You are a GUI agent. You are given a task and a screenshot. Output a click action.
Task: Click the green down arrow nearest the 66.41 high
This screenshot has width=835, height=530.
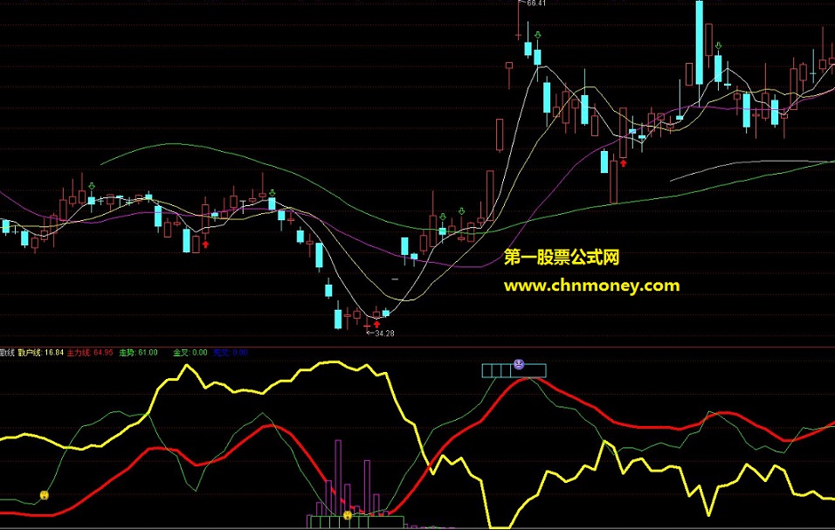click(538, 35)
